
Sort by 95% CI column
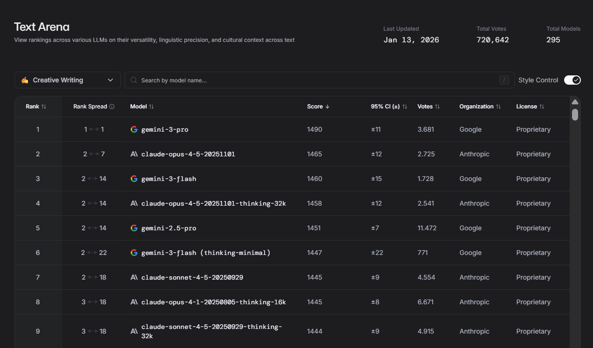click(x=405, y=107)
